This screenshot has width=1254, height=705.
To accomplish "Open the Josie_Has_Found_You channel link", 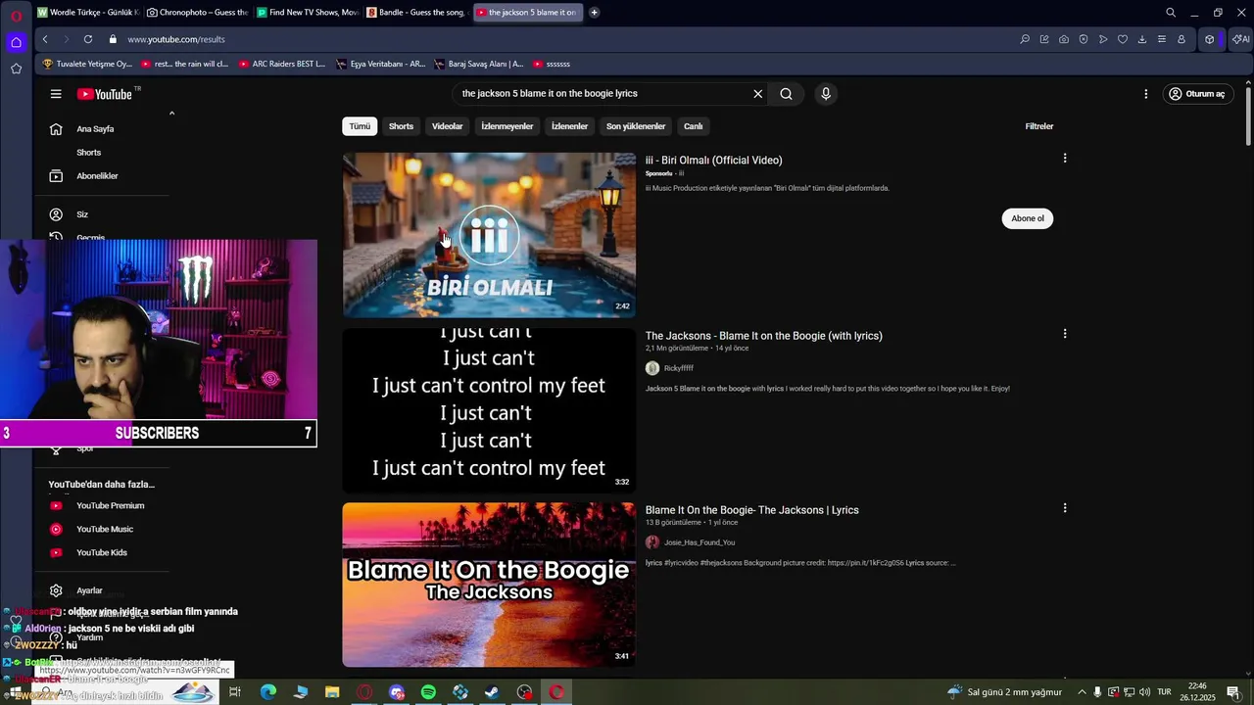I will [699, 542].
